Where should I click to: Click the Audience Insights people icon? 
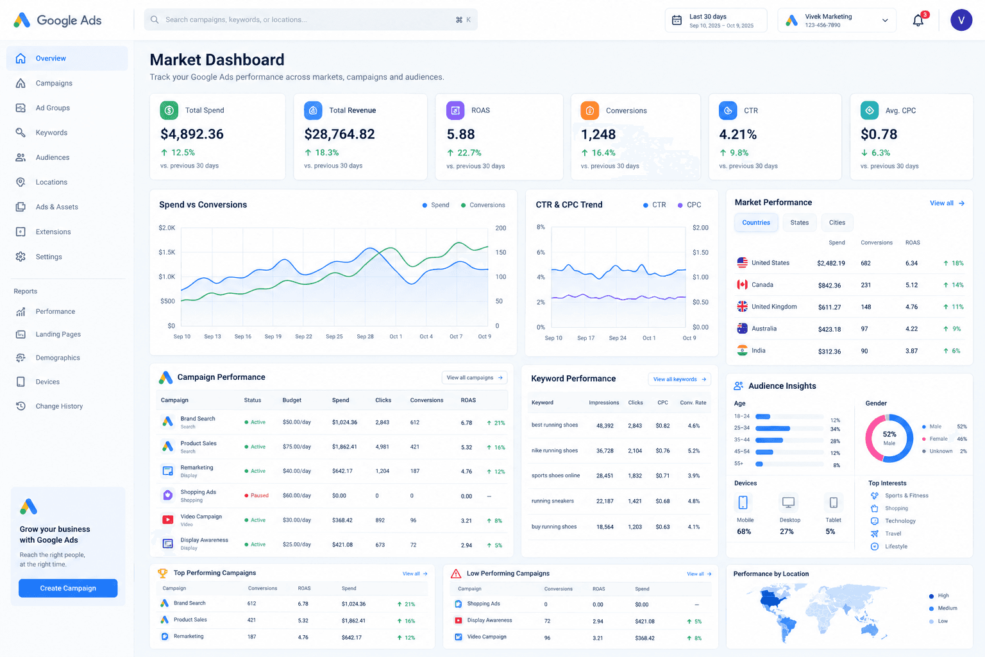739,386
